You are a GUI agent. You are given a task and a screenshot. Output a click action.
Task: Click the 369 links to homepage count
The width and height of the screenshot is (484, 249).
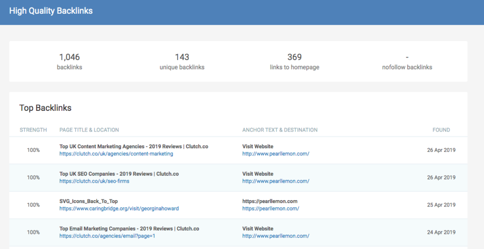tap(294, 57)
